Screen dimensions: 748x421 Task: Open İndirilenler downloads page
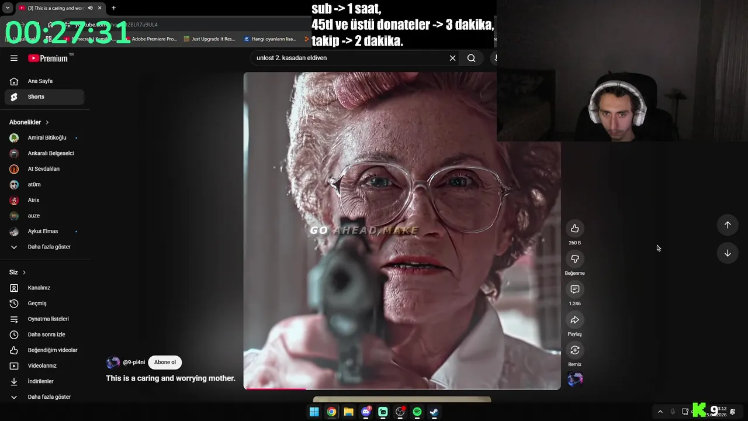tap(44, 381)
